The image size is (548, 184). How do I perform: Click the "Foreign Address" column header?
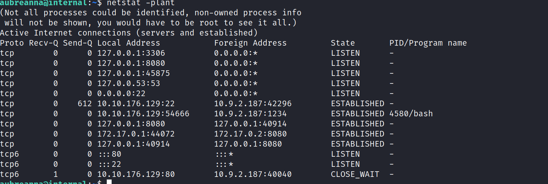point(250,43)
